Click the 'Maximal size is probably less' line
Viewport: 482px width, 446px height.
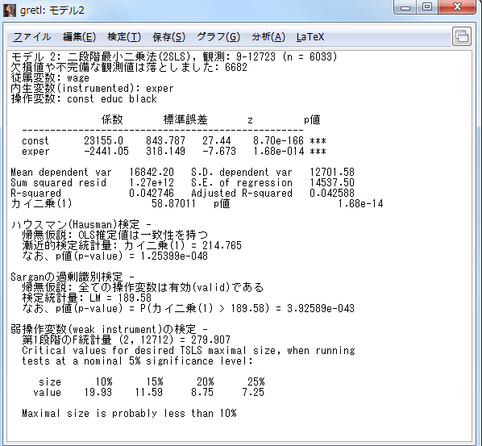click(x=129, y=413)
